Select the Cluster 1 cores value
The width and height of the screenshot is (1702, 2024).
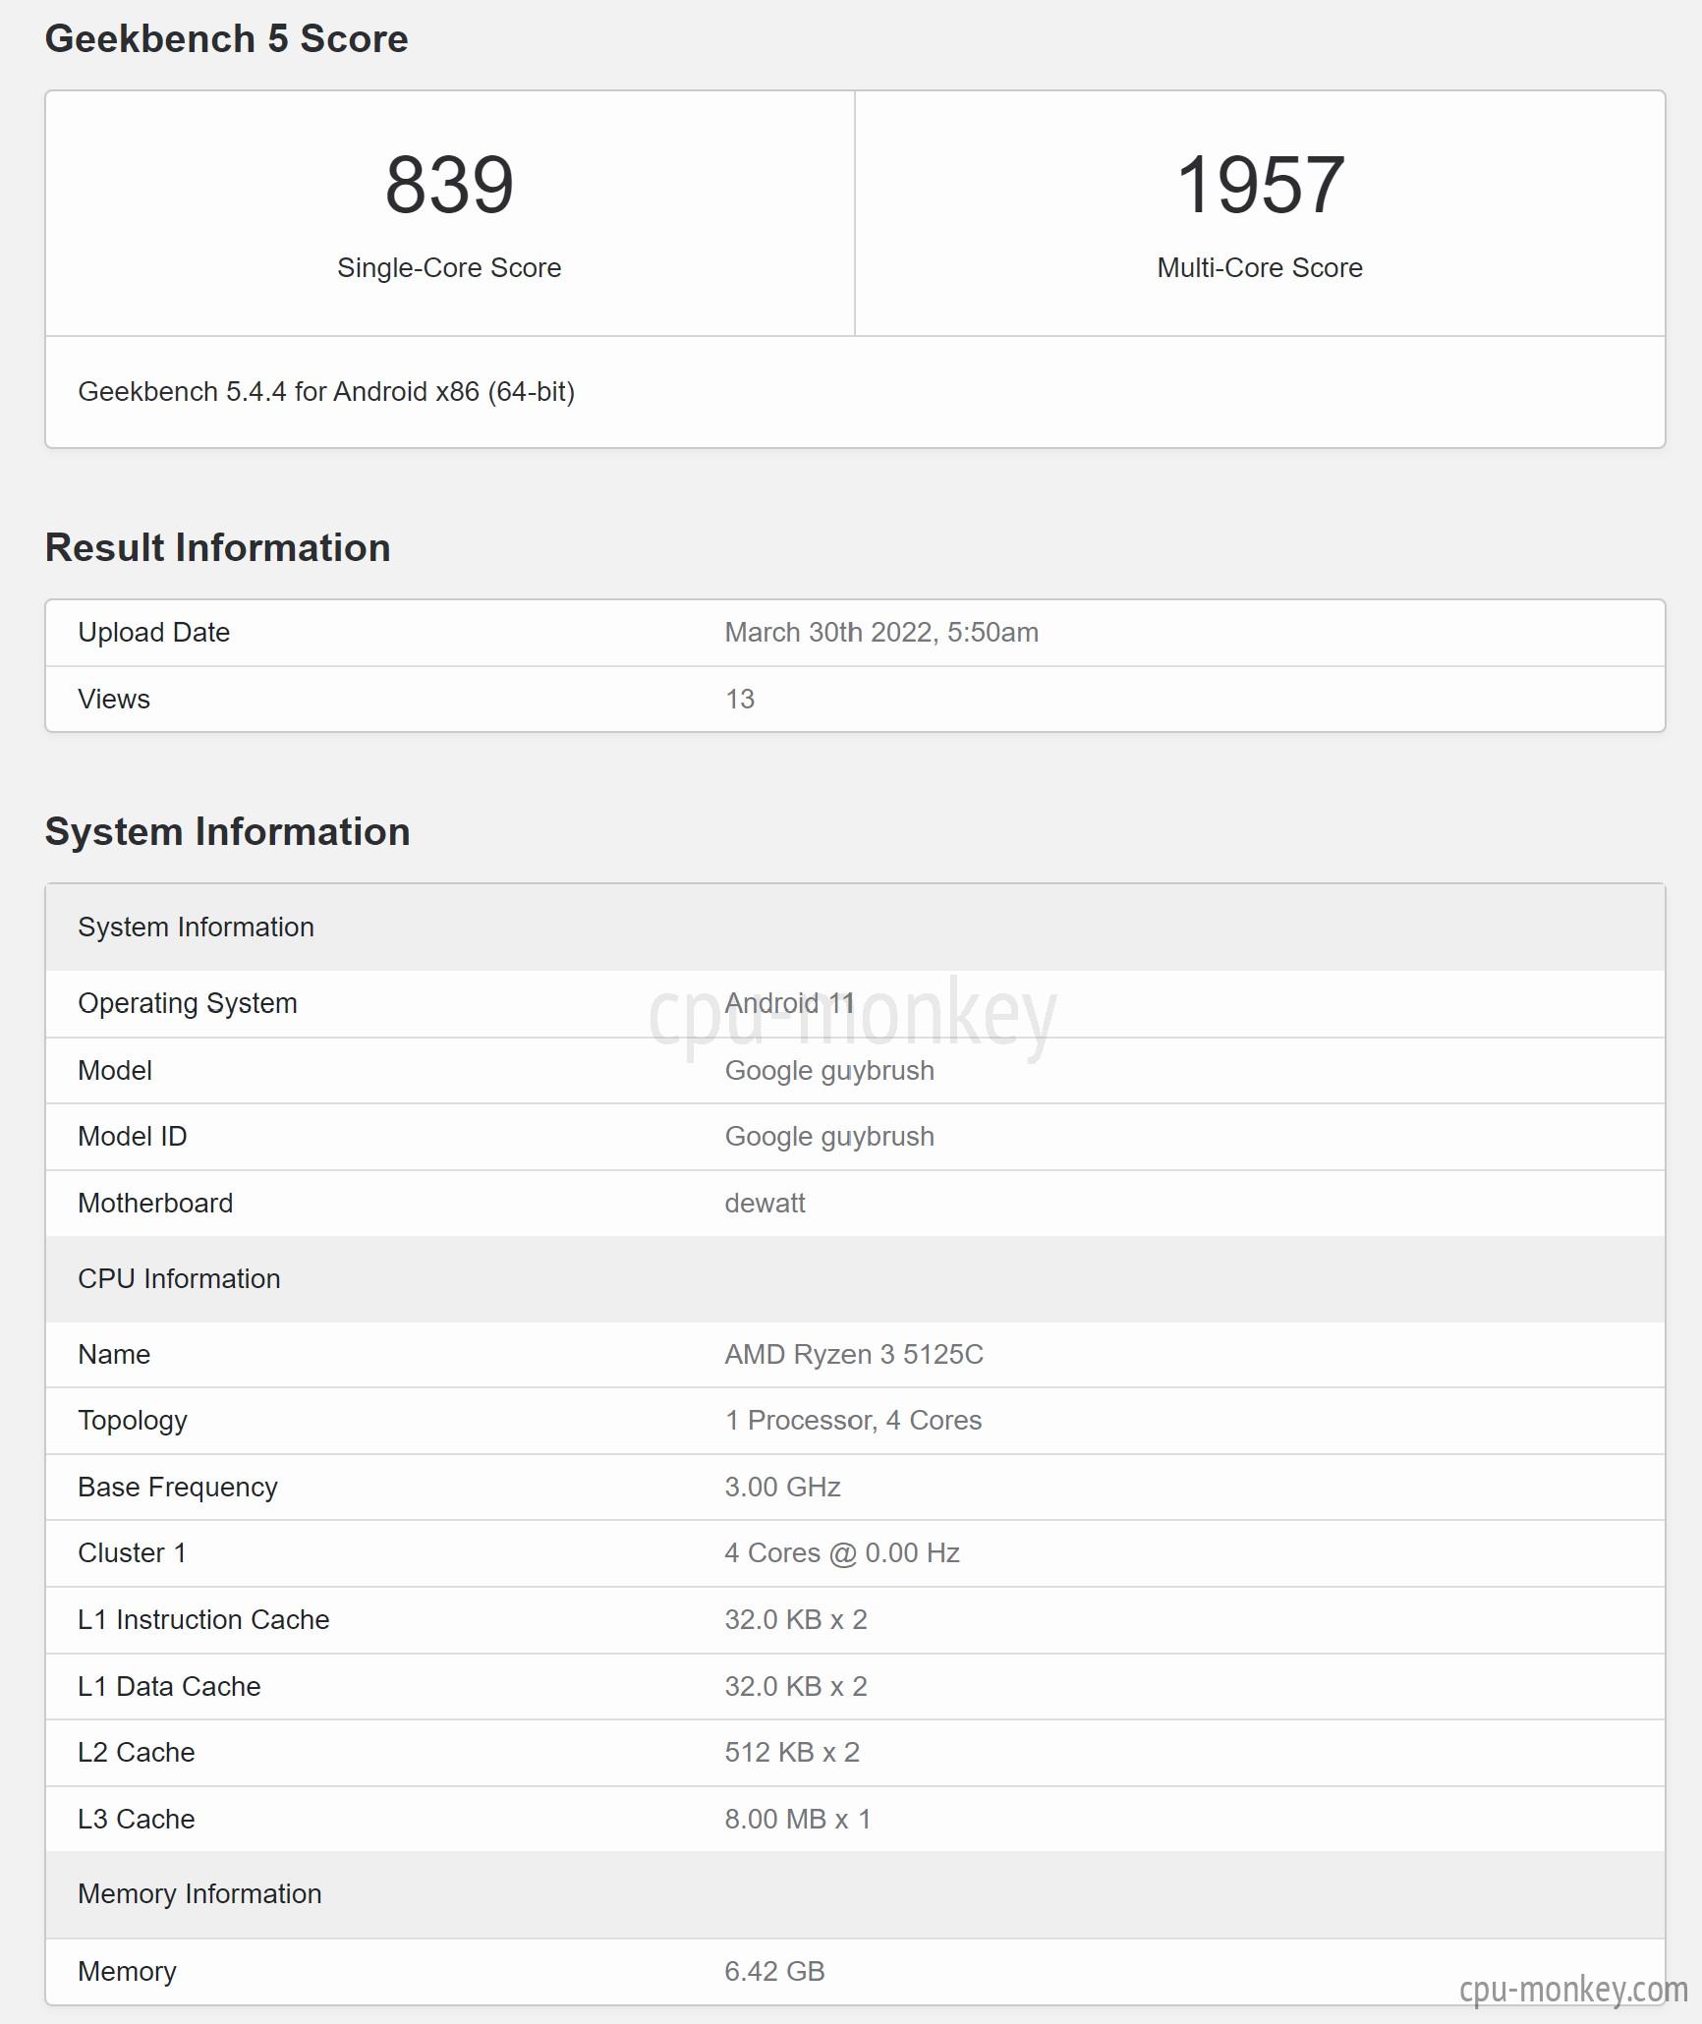tap(842, 1552)
